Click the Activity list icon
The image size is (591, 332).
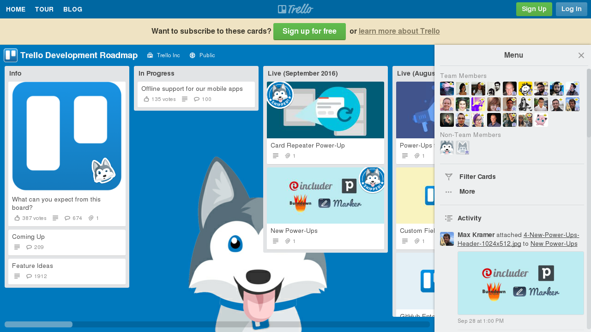(x=448, y=218)
